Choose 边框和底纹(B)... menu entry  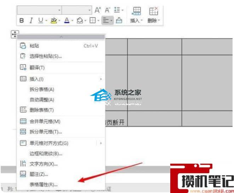61,153
